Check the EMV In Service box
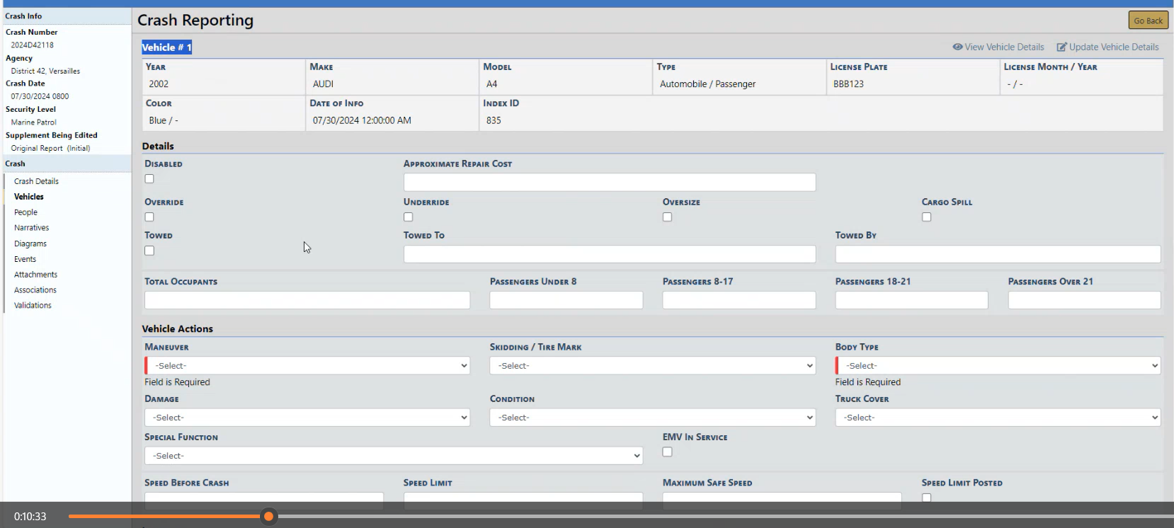The image size is (1174, 528). (x=667, y=452)
